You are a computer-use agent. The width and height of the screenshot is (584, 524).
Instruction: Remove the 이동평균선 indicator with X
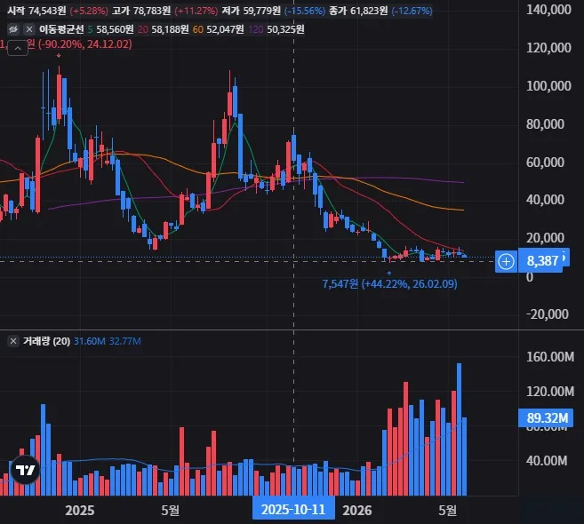click(29, 29)
